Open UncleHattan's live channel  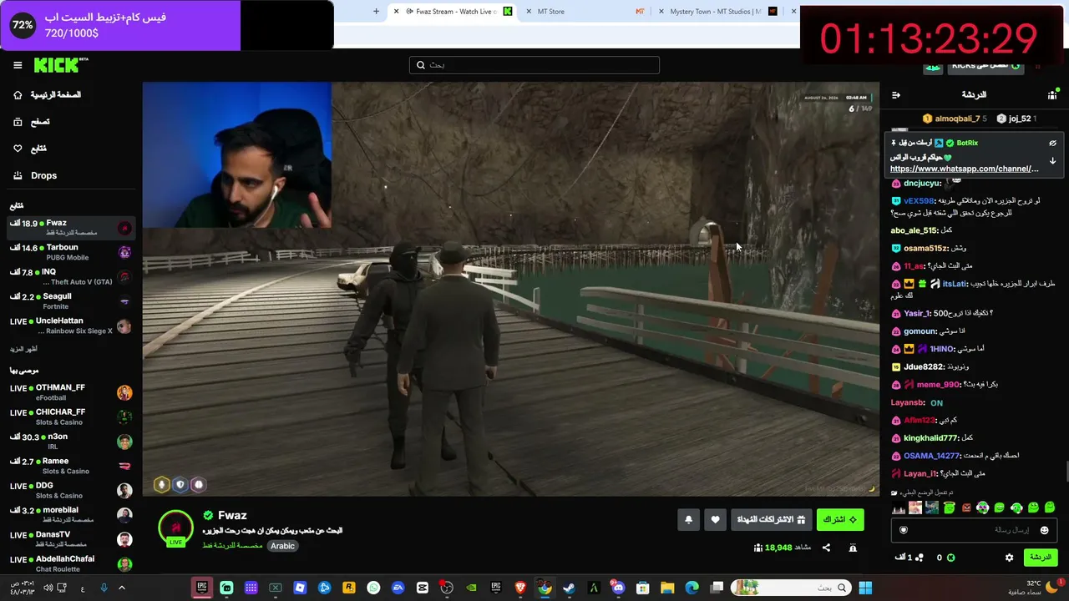pyautogui.click(x=71, y=326)
